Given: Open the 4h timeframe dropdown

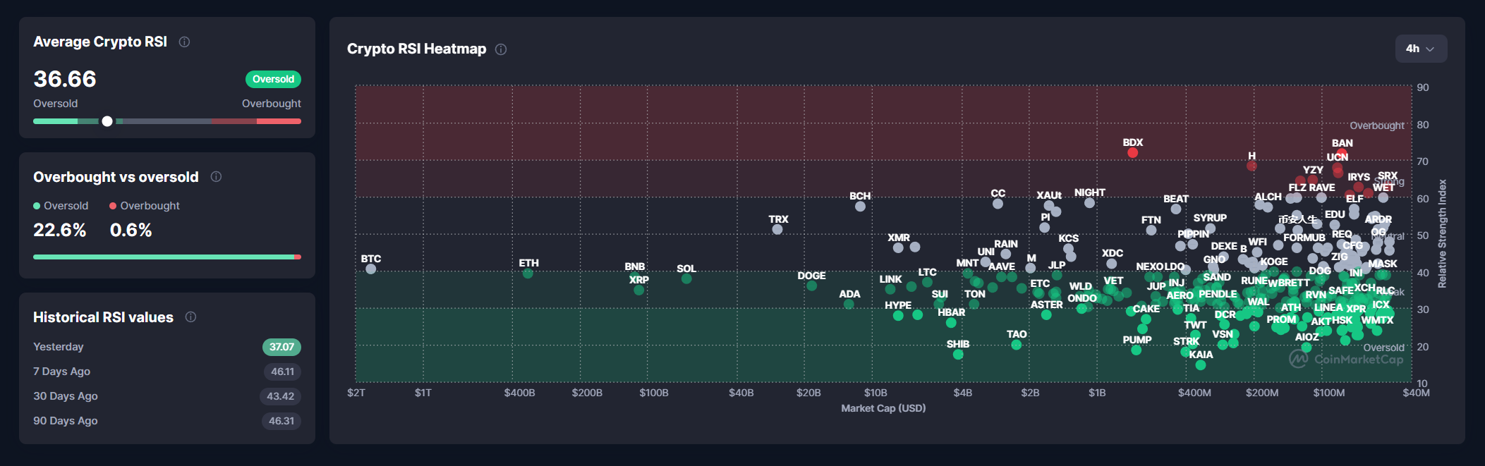Looking at the screenshot, I should 1420,49.
